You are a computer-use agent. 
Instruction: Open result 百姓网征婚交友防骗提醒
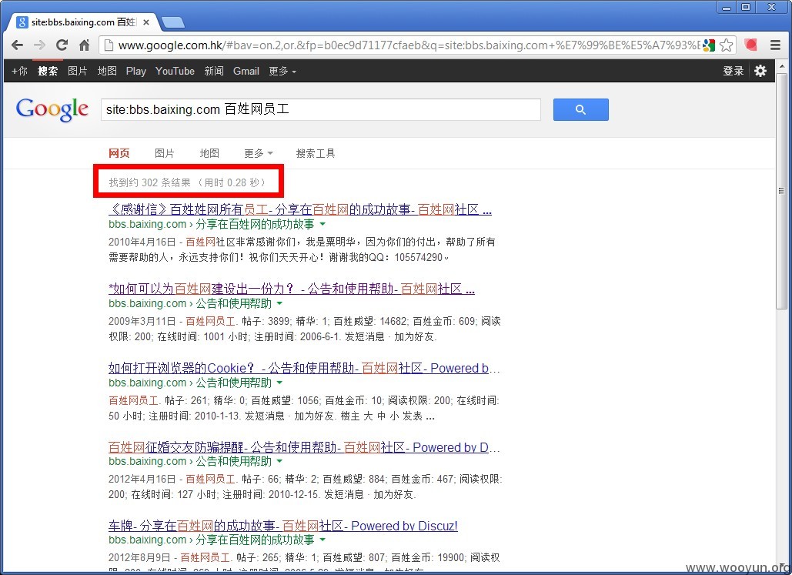(x=304, y=447)
